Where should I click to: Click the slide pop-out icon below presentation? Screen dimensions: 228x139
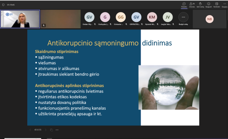click(51, 130)
